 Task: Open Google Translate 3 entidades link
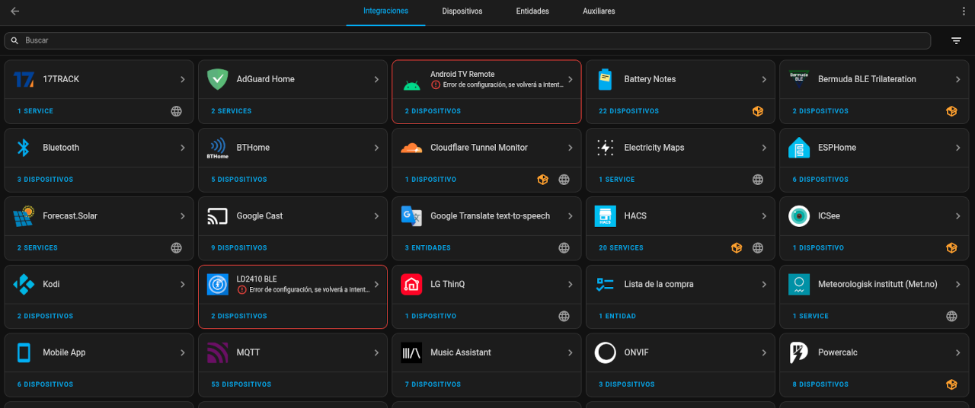tap(427, 248)
